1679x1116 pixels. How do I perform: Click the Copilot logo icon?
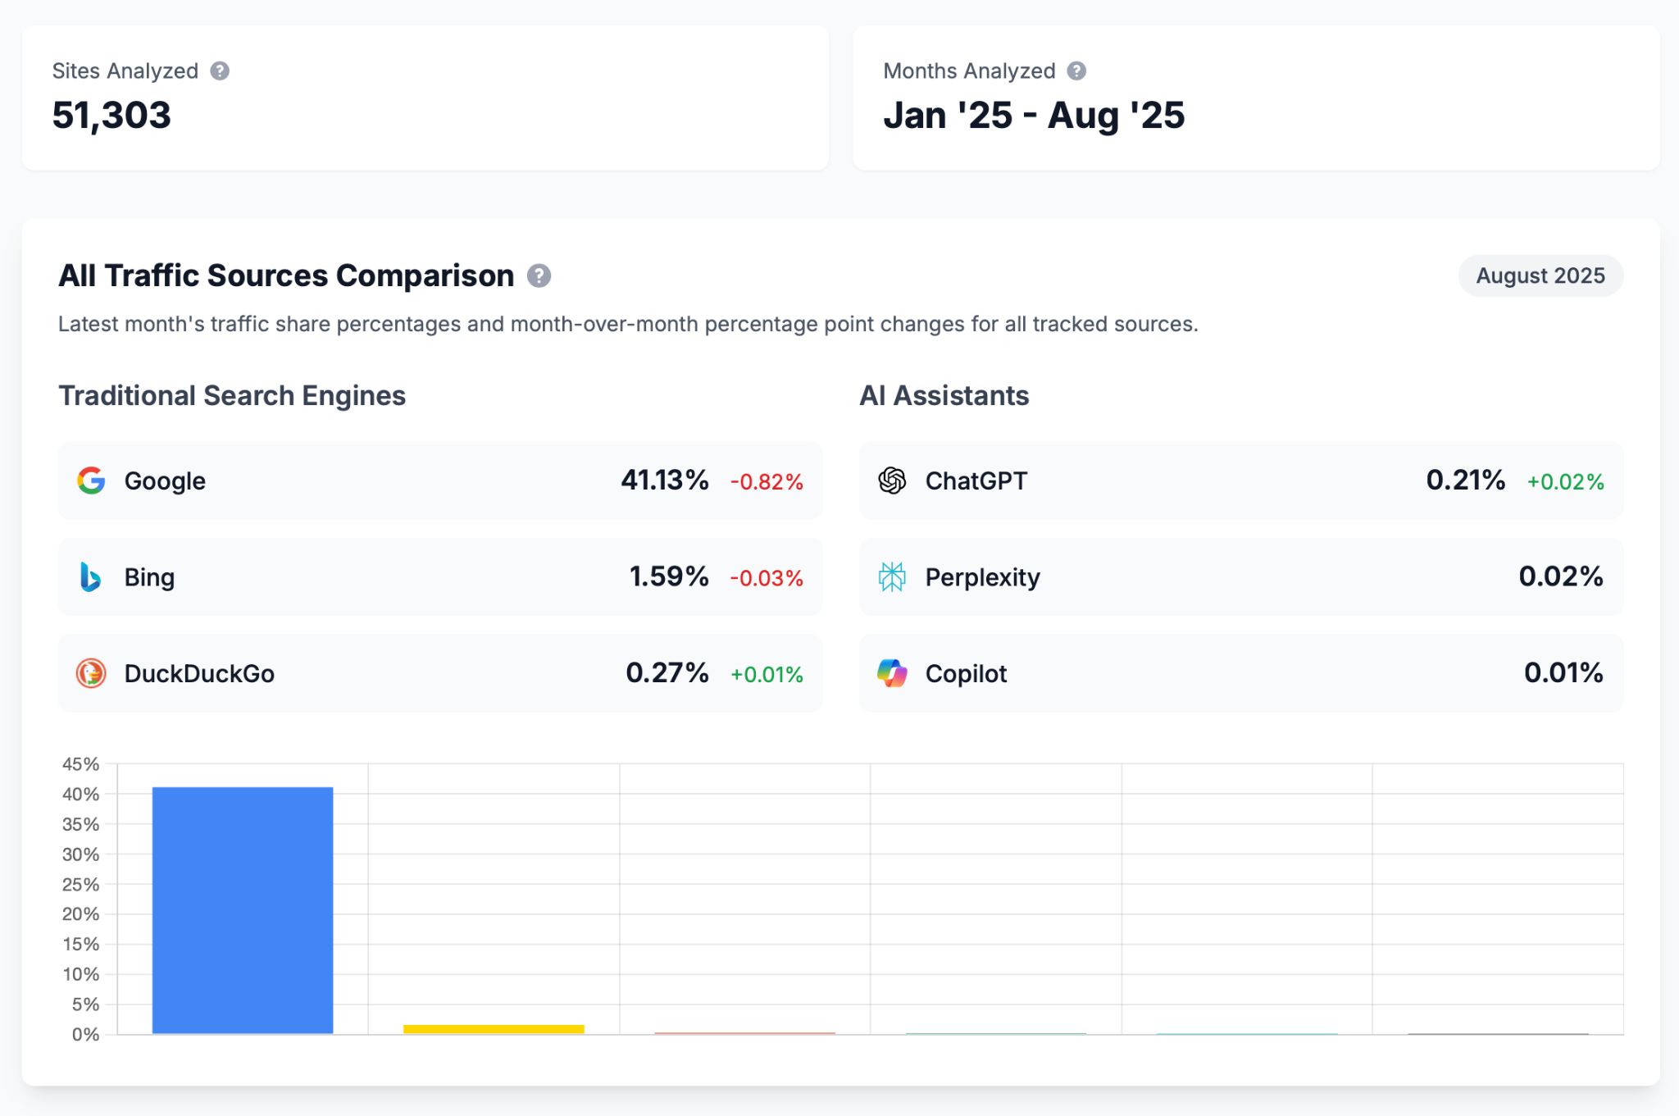[x=894, y=673]
